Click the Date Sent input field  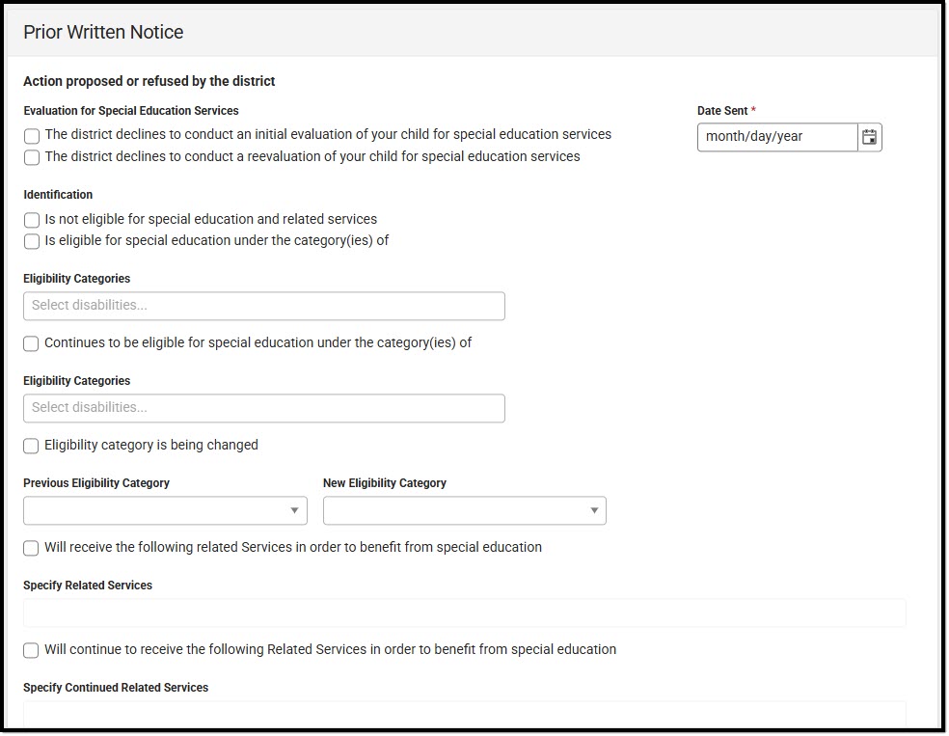tap(776, 137)
